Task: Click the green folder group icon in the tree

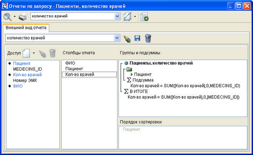Action: click(129, 69)
